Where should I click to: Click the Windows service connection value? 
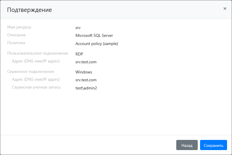(84, 72)
